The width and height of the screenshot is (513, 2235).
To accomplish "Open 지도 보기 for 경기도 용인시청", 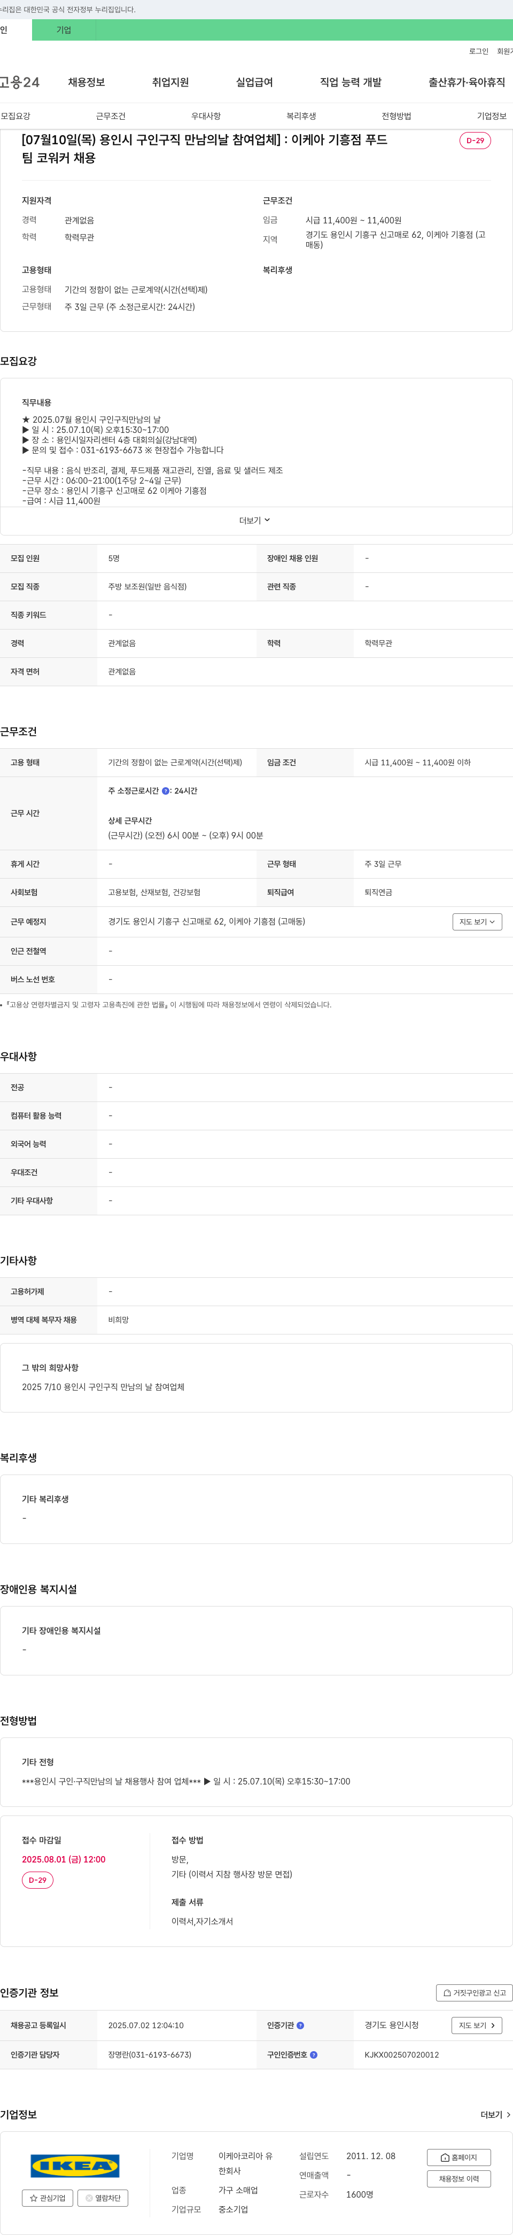I will (x=477, y=2025).
